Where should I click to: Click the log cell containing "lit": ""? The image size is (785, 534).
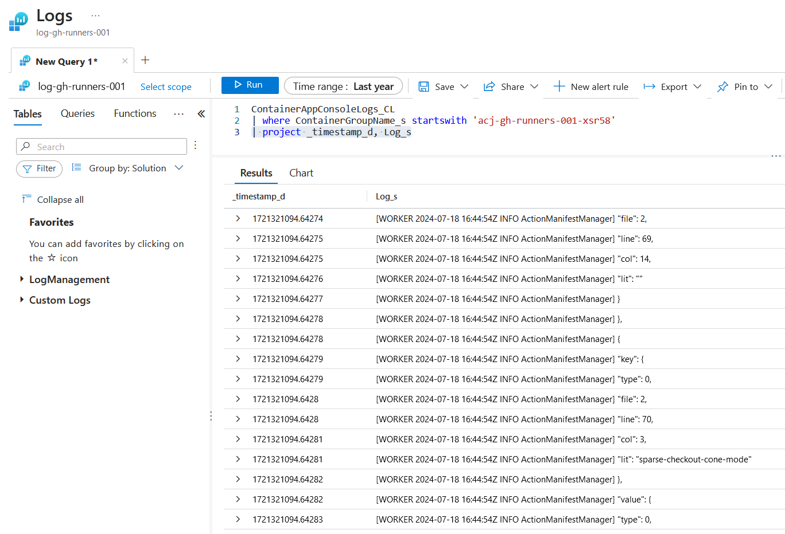pyautogui.click(x=509, y=278)
